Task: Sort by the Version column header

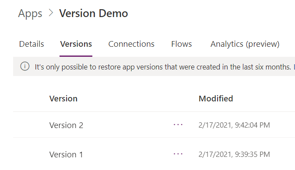Action: pyautogui.click(x=63, y=99)
